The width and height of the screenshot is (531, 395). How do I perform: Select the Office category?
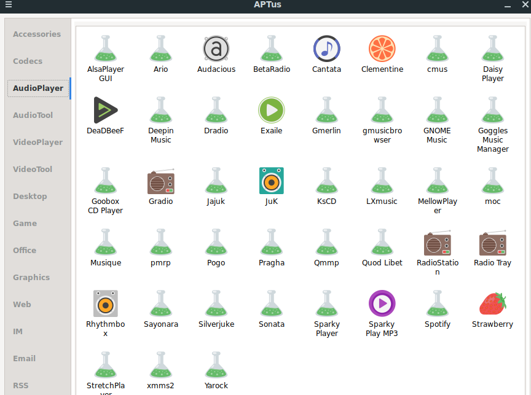point(25,251)
